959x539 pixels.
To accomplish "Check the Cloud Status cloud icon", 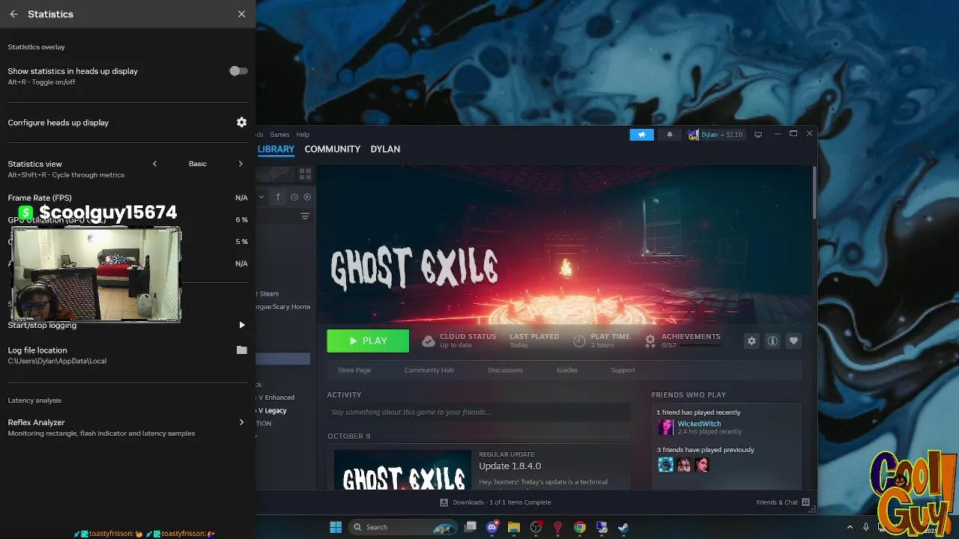I will (428, 341).
